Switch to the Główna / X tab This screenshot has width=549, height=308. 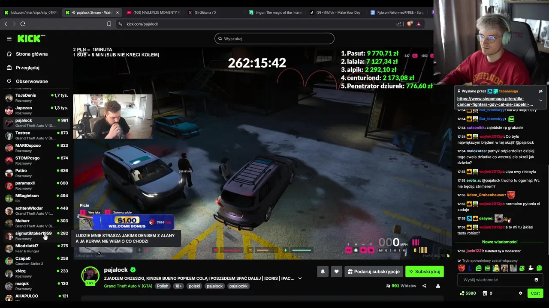pos(214,12)
